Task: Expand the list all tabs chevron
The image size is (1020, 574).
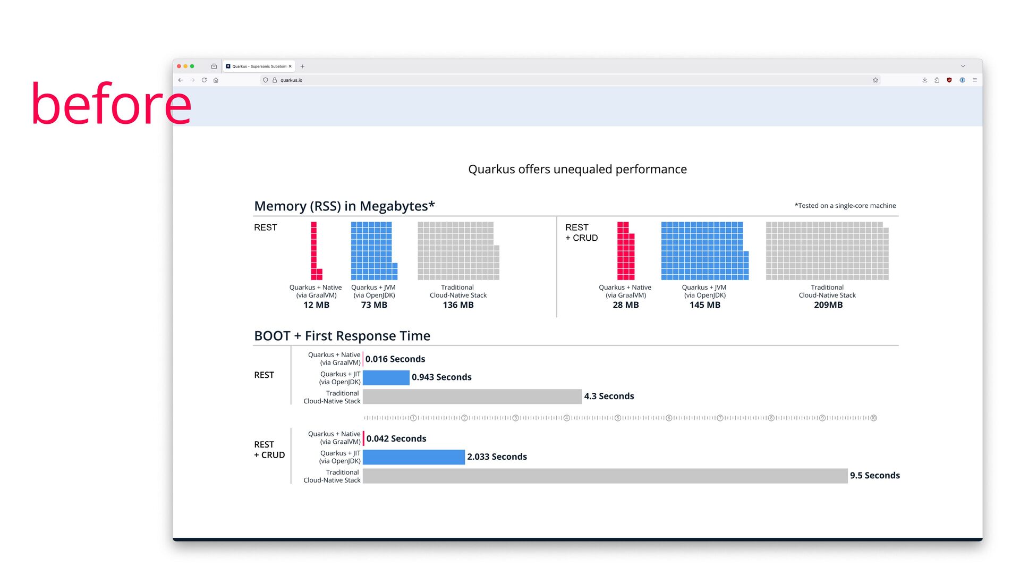Action: coord(963,66)
